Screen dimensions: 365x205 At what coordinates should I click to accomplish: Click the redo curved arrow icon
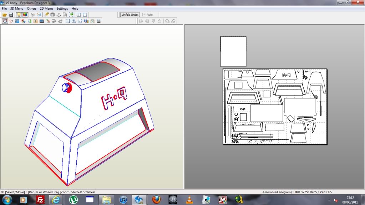point(60,21)
